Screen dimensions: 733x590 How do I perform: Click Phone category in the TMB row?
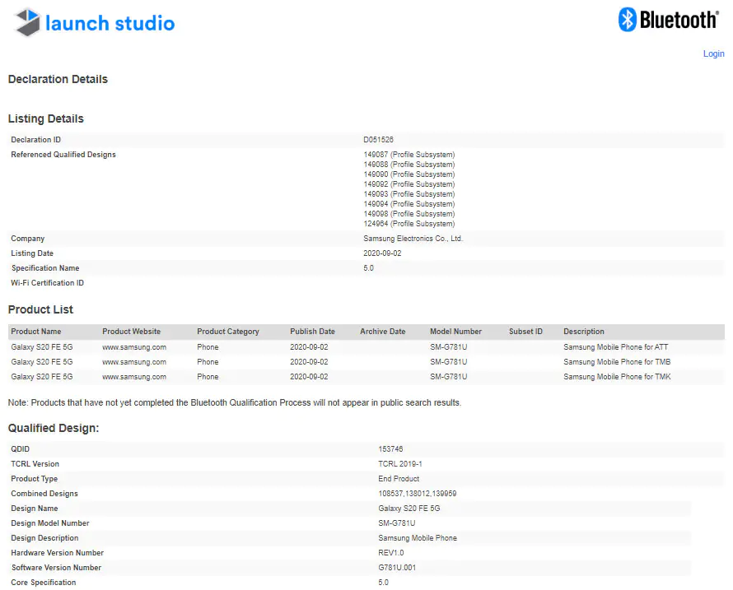tap(208, 361)
